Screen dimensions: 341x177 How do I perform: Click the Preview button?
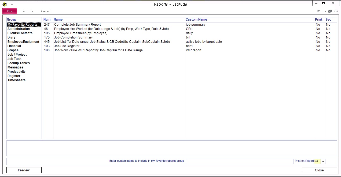24,170
